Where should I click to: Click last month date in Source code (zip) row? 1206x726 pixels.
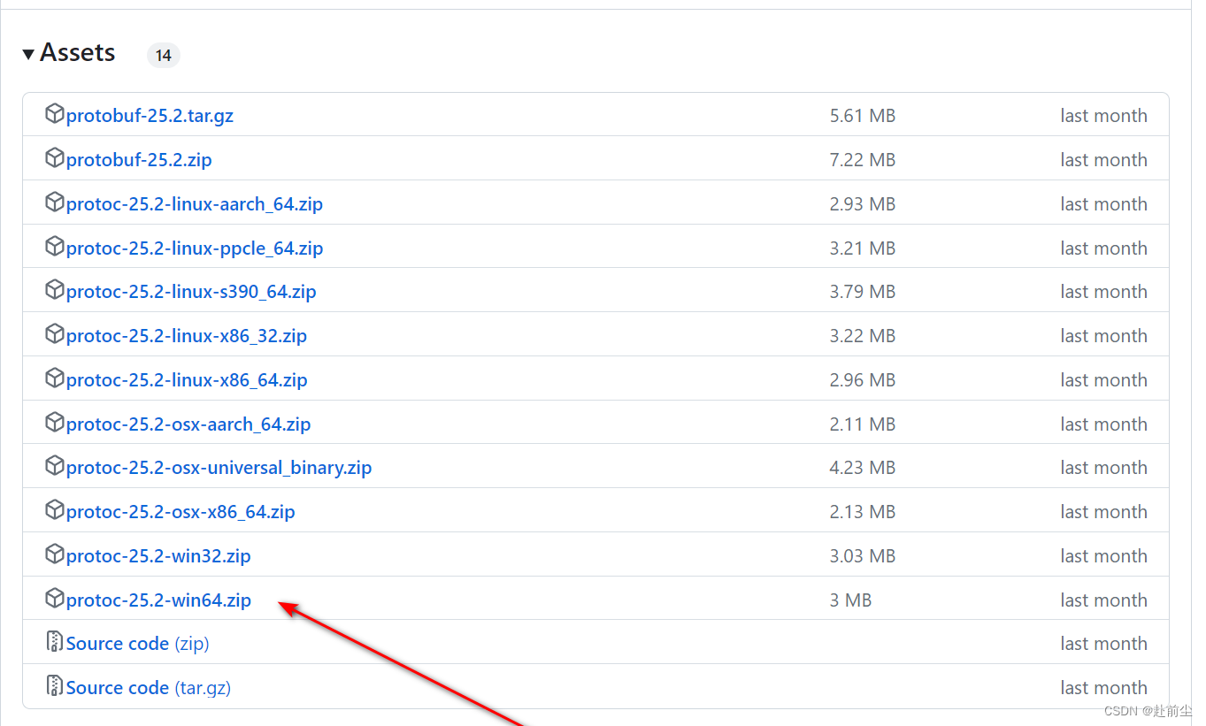(x=1103, y=644)
